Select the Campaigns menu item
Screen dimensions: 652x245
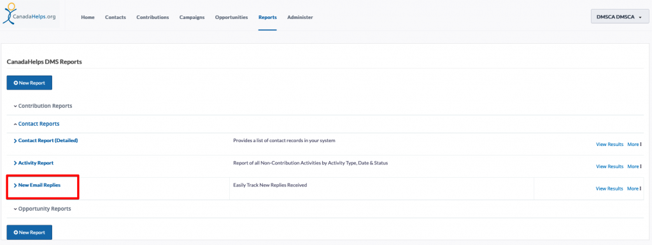click(192, 17)
